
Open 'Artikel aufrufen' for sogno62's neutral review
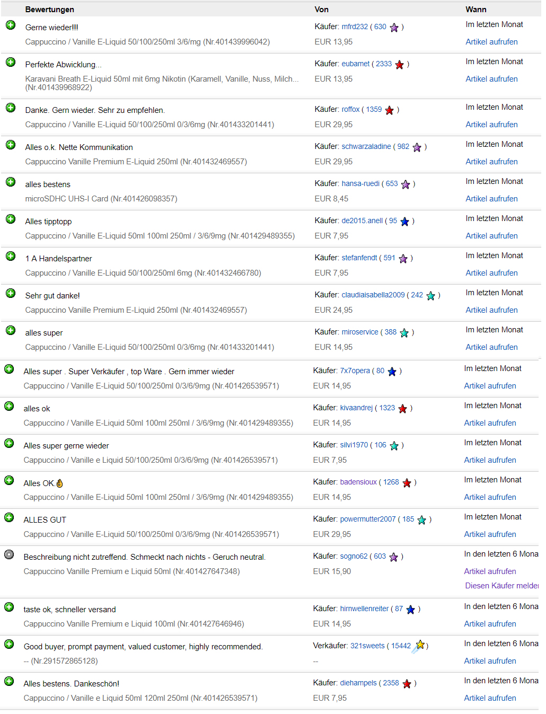(490, 571)
